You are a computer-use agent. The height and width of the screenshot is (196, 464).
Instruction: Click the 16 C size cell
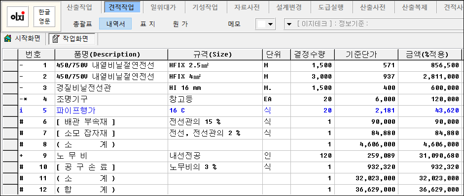pos(215,111)
